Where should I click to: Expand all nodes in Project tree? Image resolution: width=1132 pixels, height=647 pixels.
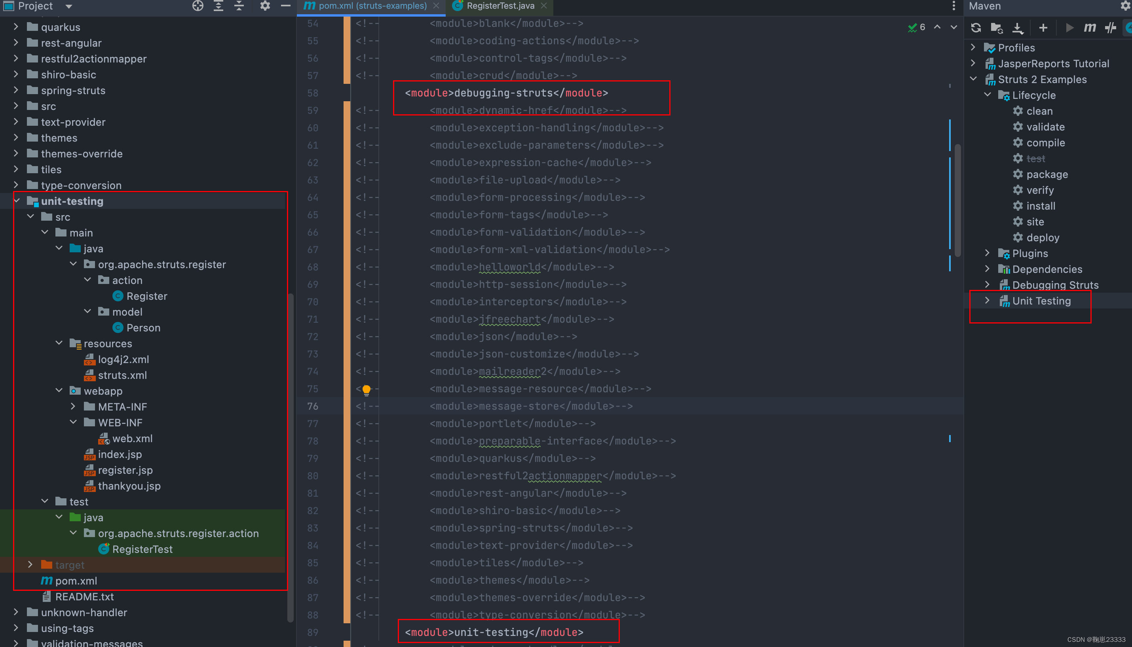pos(218,6)
